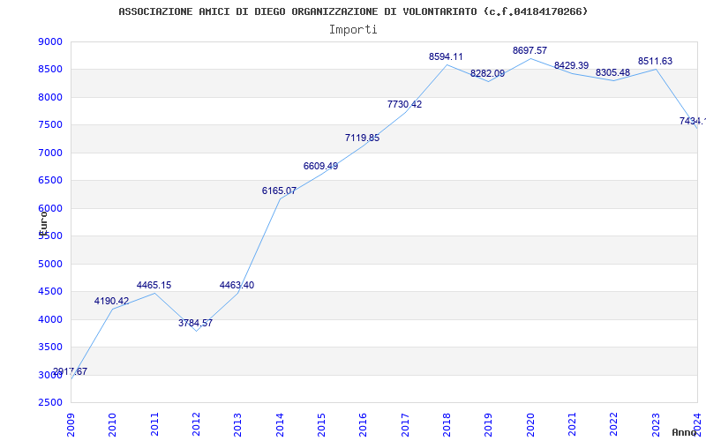Click the 2019 x-axis year label

pos(489,425)
